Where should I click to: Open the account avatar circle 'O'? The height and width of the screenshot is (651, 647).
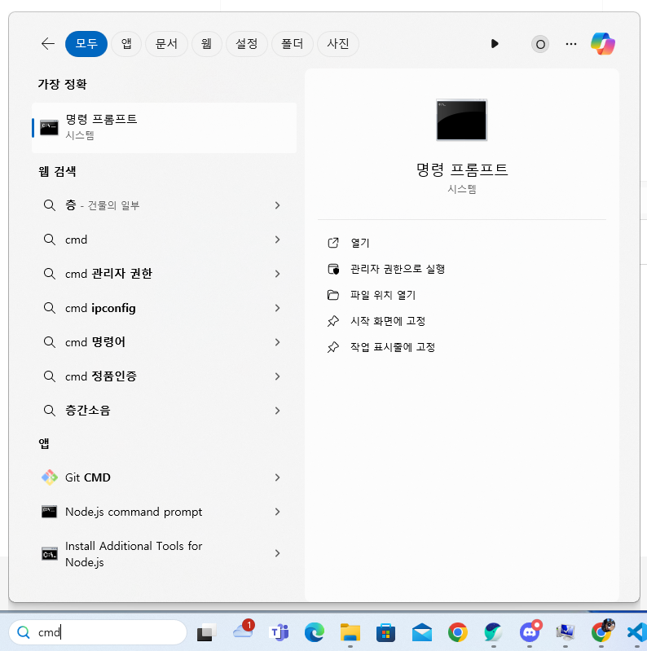540,44
